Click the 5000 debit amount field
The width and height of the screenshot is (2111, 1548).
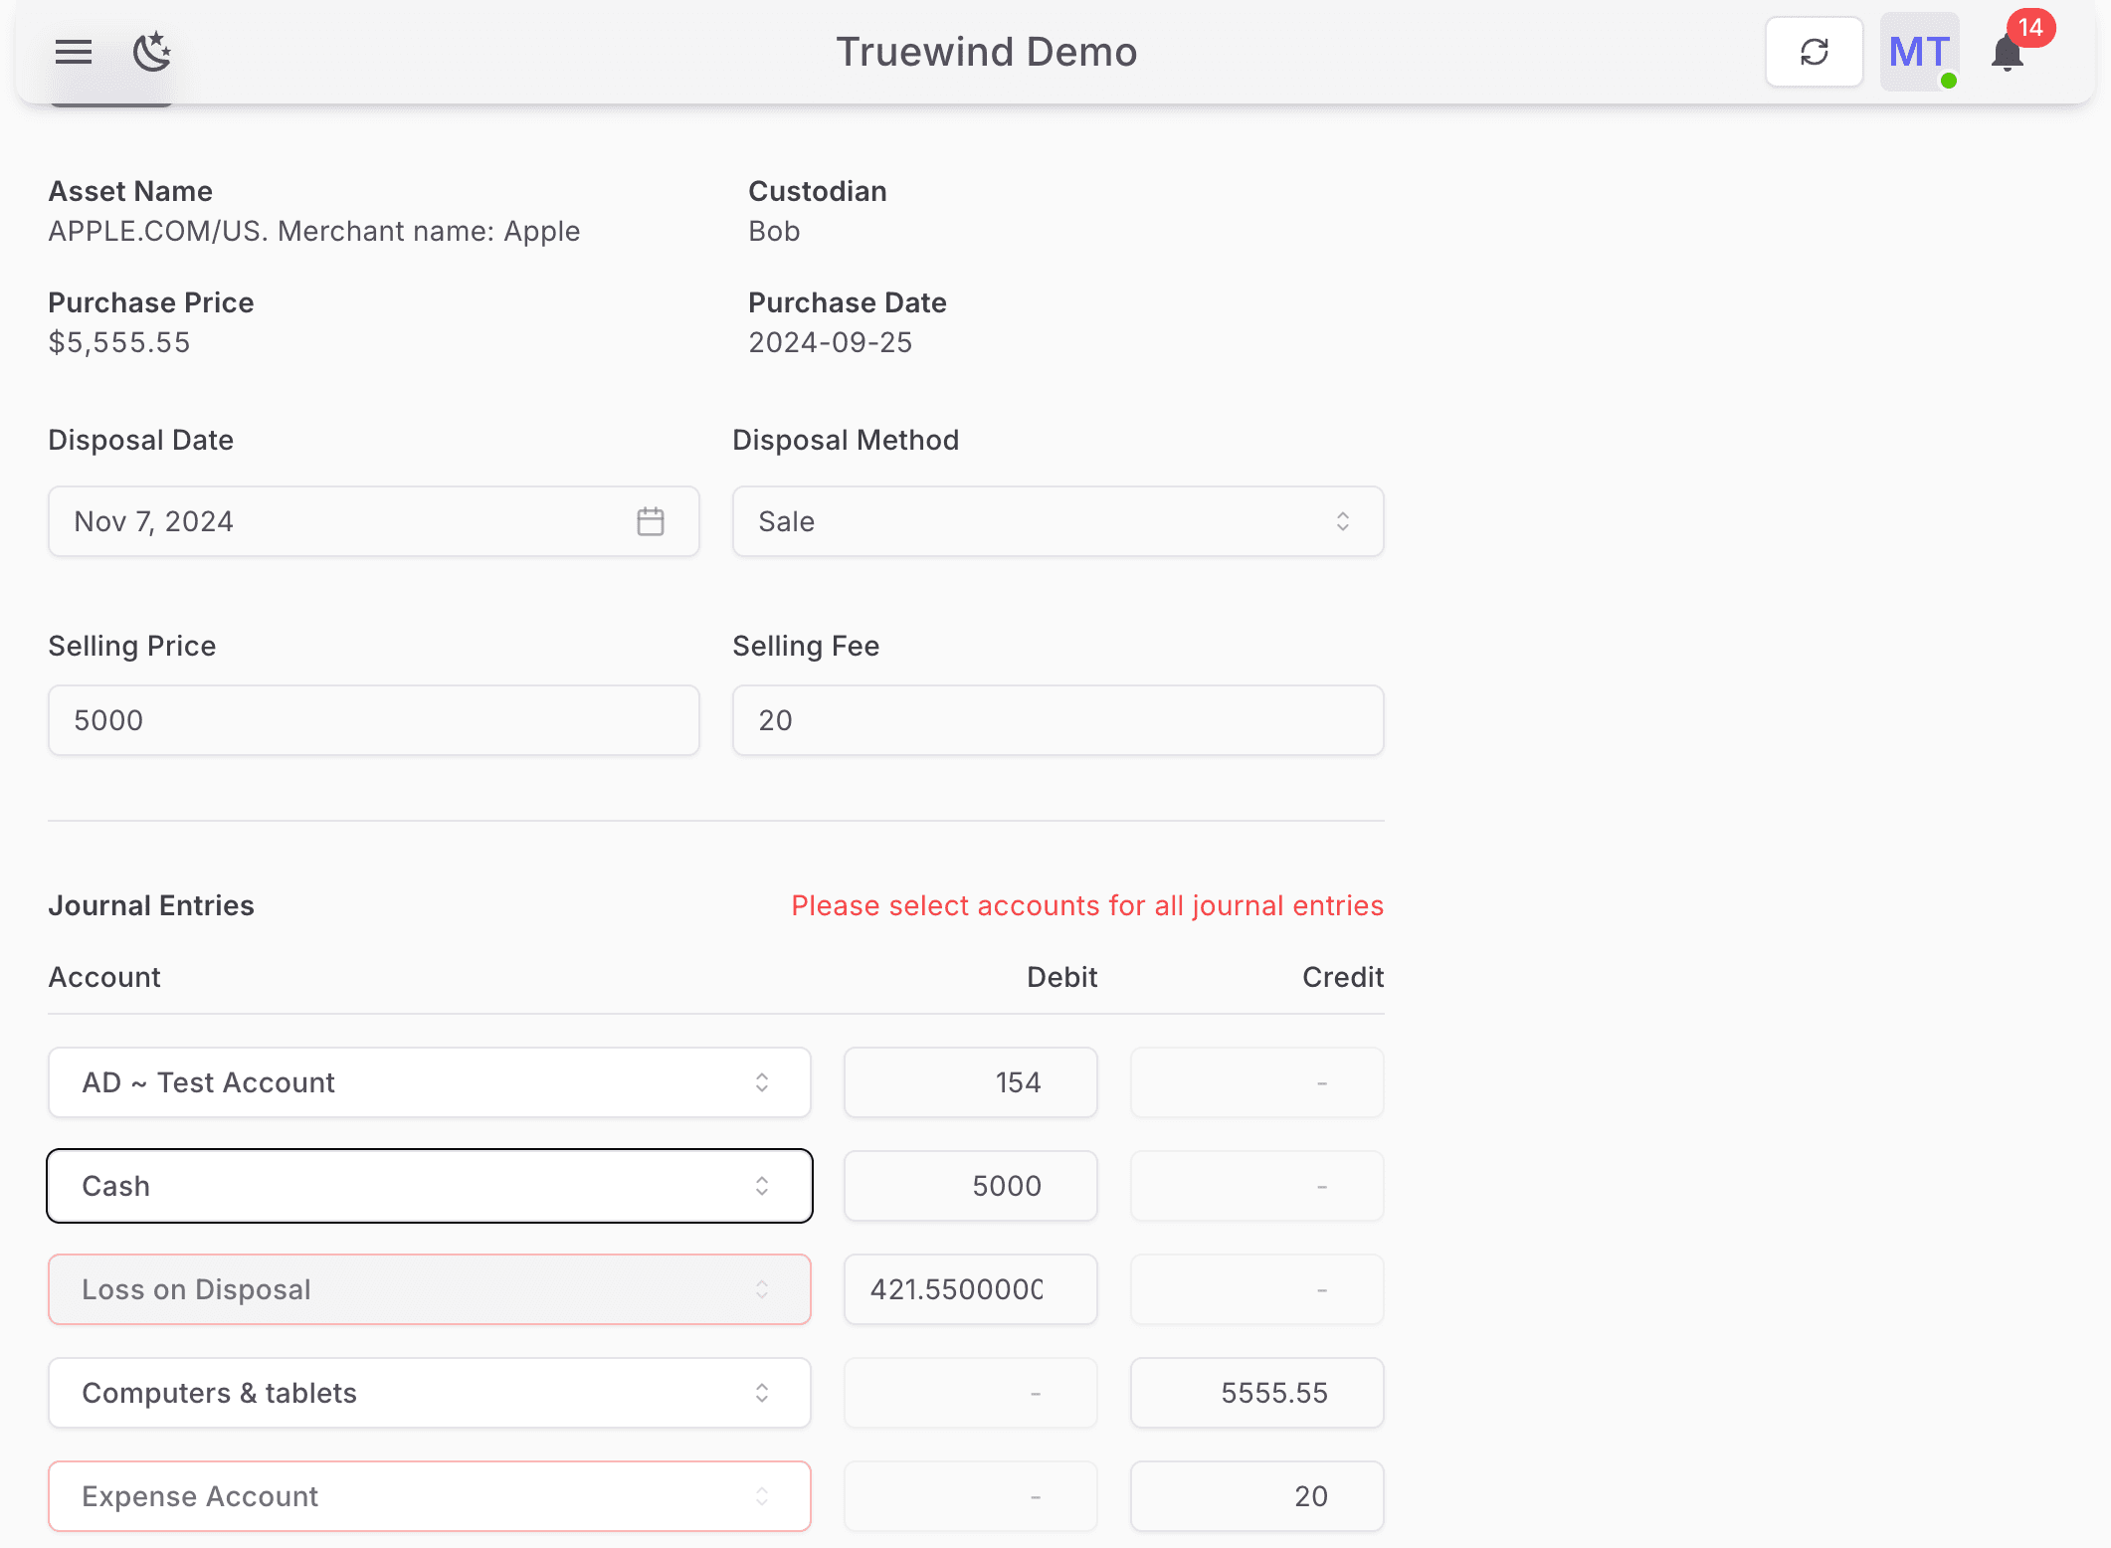970,1186
